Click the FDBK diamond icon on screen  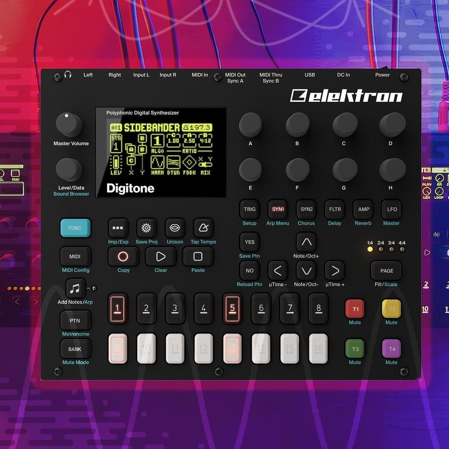coord(189,162)
